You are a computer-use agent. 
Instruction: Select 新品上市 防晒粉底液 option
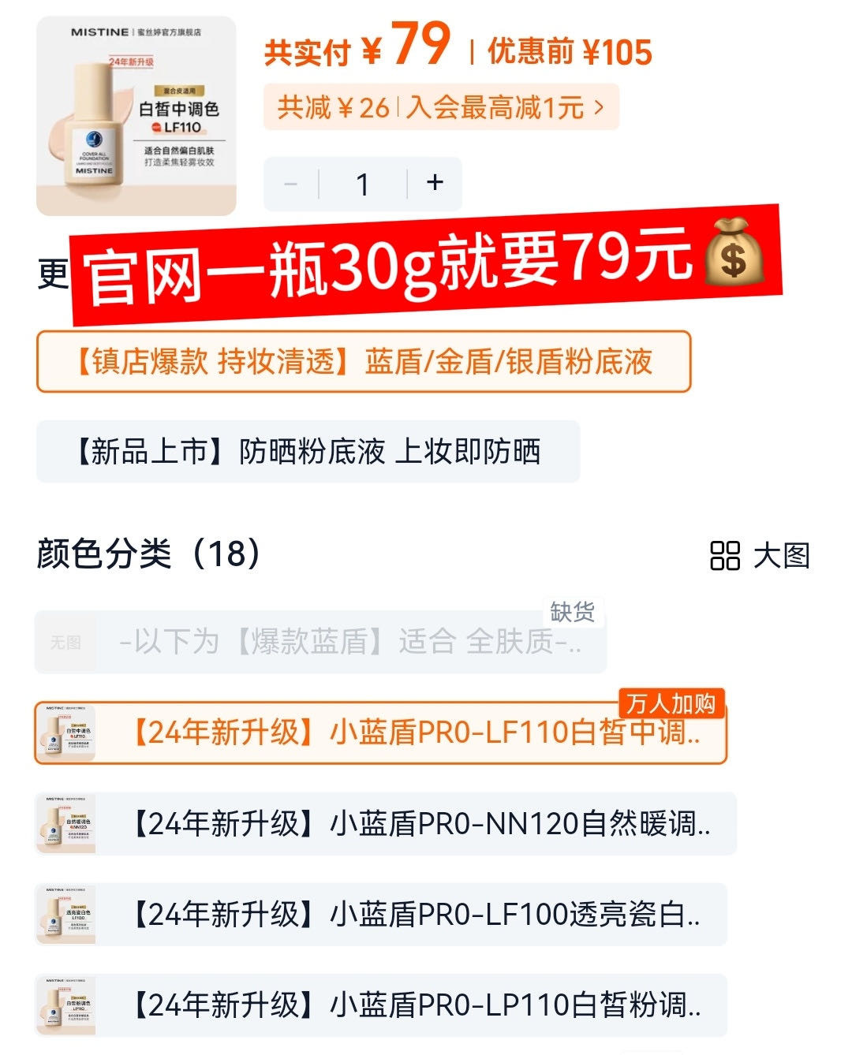[308, 452]
